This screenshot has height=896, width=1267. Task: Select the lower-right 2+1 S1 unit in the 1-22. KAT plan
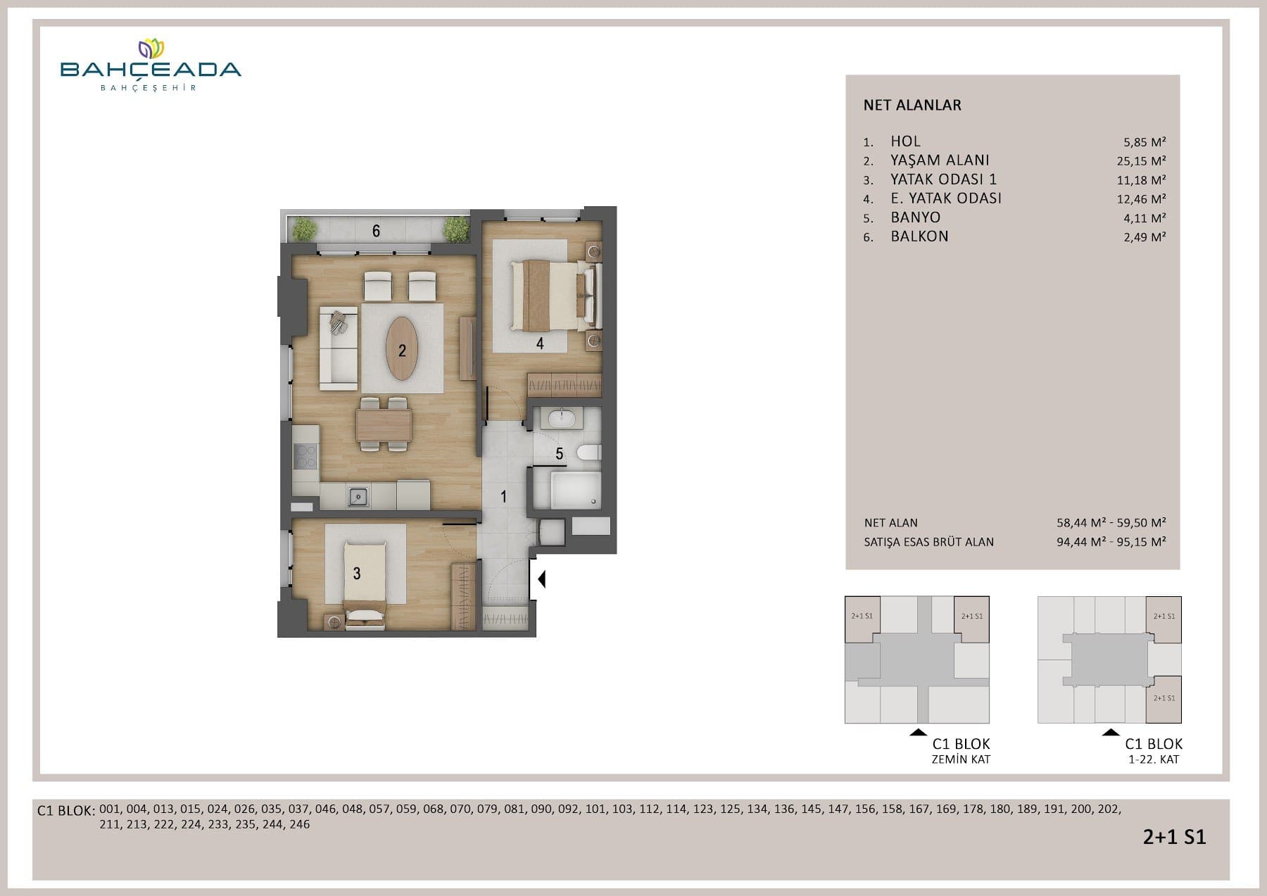tap(1164, 699)
